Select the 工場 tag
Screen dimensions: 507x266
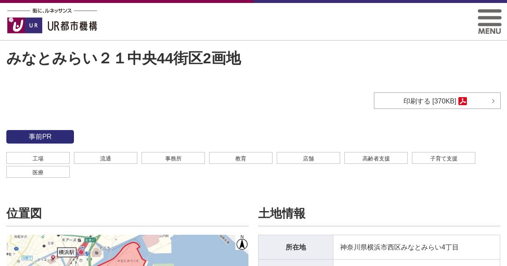[38, 158]
